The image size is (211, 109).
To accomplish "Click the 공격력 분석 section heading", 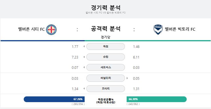I will click(105, 29).
